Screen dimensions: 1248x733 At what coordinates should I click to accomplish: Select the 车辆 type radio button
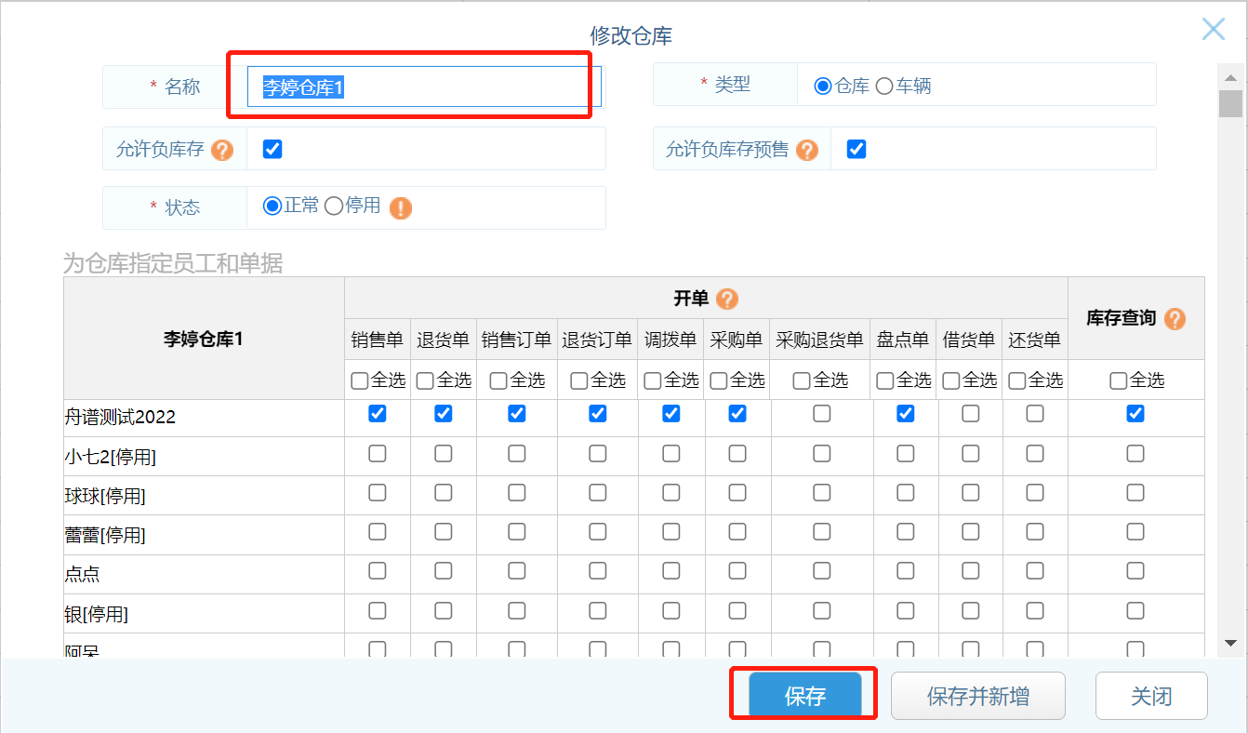click(x=884, y=87)
